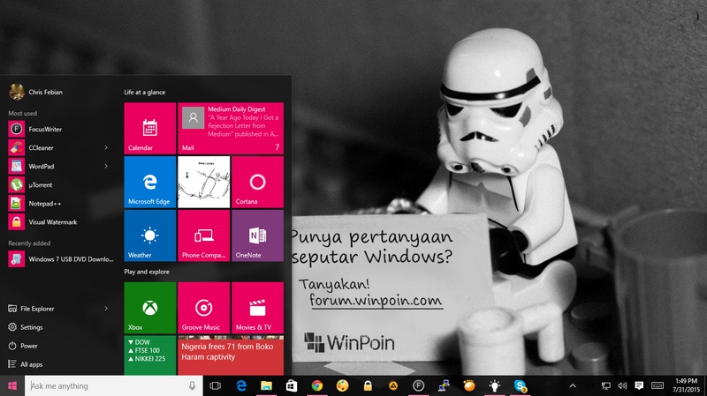
Task: Open the orange triangle app on taskbar
Action: pos(393,385)
